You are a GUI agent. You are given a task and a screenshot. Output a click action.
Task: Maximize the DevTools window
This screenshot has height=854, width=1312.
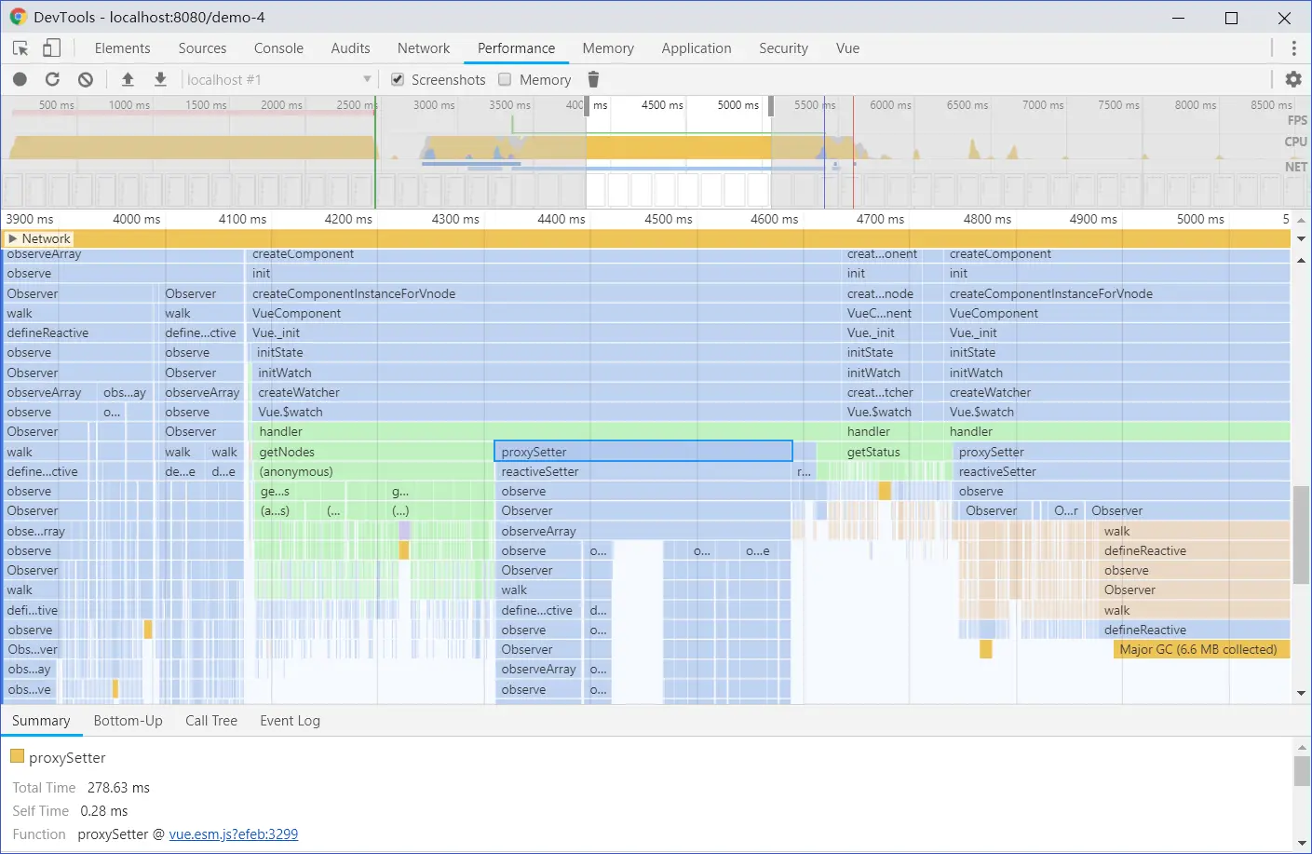pyautogui.click(x=1231, y=18)
